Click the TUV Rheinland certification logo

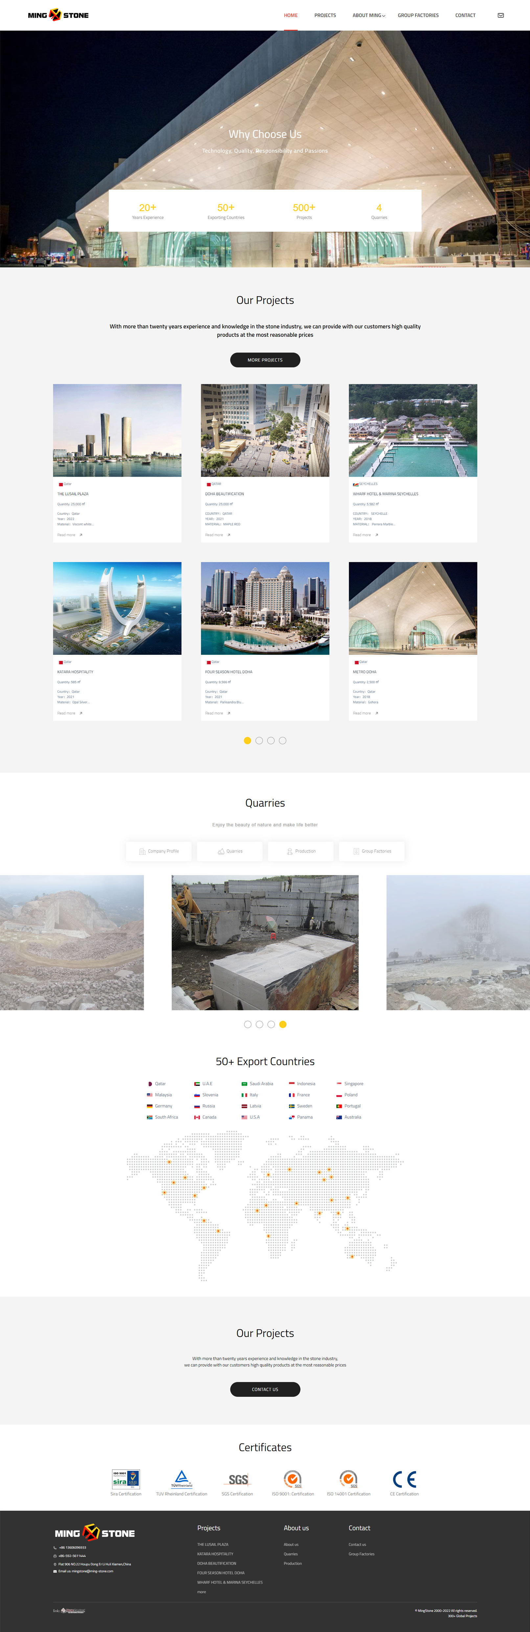[x=181, y=1479]
